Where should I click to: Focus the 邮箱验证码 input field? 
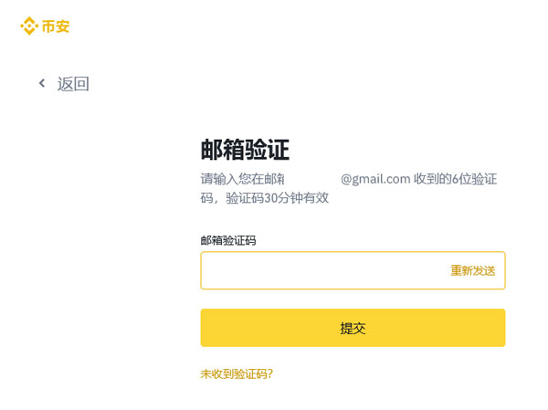tap(320, 270)
